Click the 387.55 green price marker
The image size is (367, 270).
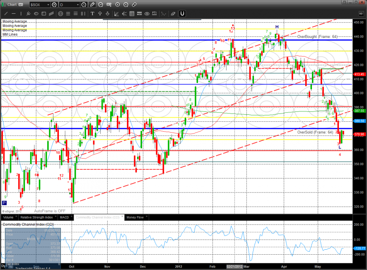coord(359,111)
